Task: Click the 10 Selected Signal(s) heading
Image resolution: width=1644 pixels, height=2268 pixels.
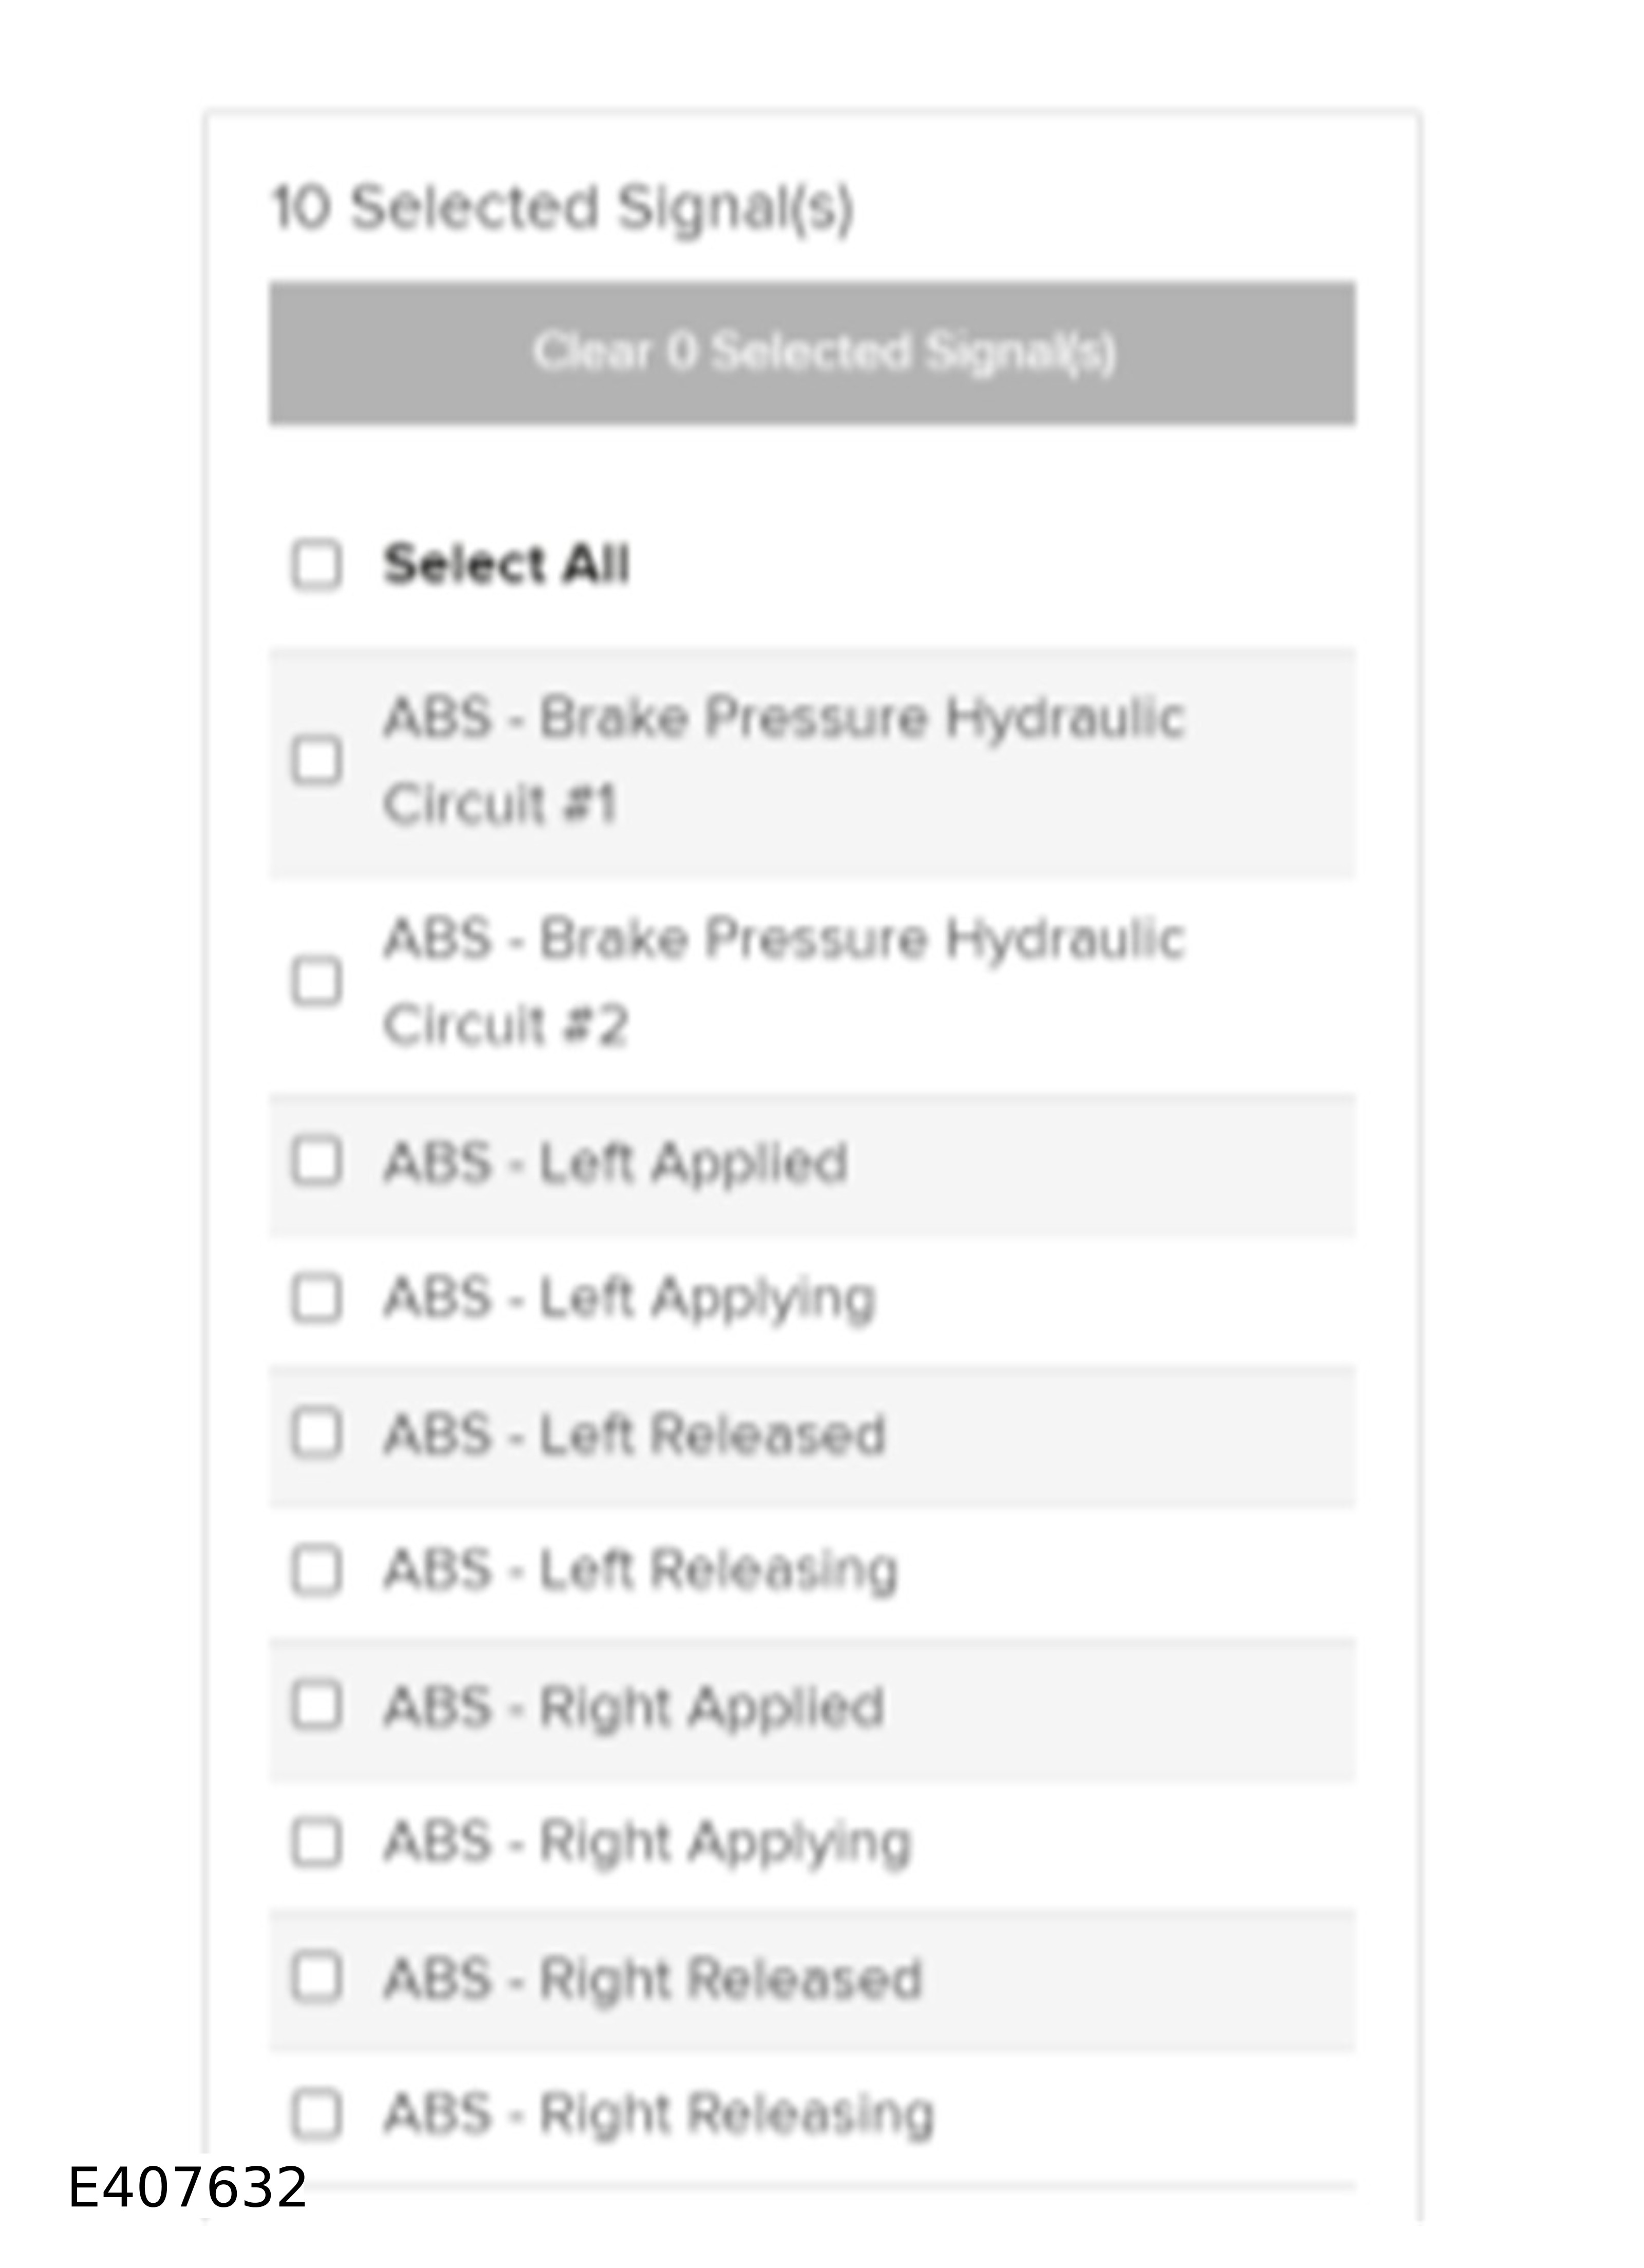Action: (563, 210)
